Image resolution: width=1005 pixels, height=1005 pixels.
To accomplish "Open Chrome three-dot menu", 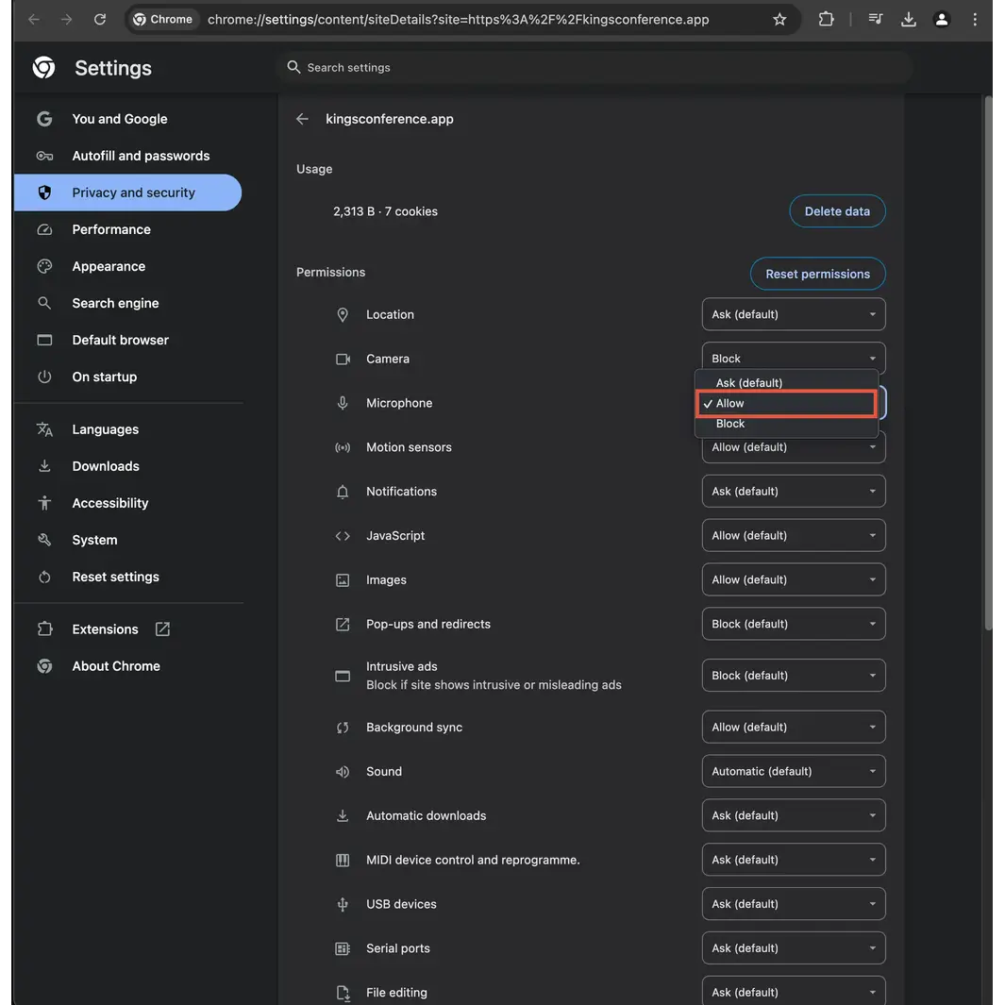I will pos(975,19).
